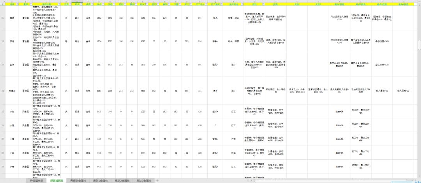Select the name cell 小青

coord(12,167)
